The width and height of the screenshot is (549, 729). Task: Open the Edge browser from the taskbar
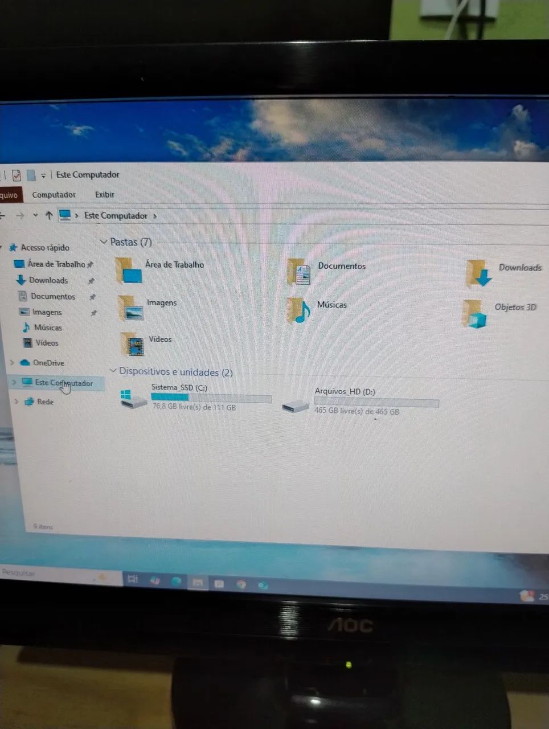(177, 581)
